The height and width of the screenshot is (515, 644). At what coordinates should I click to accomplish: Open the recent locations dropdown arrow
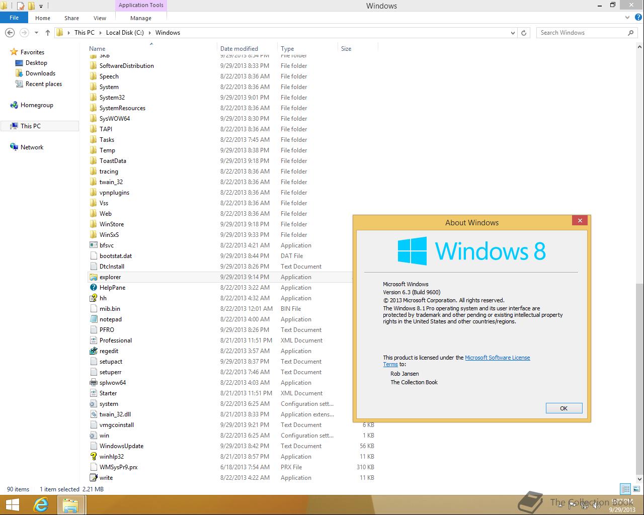pyautogui.click(x=36, y=33)
